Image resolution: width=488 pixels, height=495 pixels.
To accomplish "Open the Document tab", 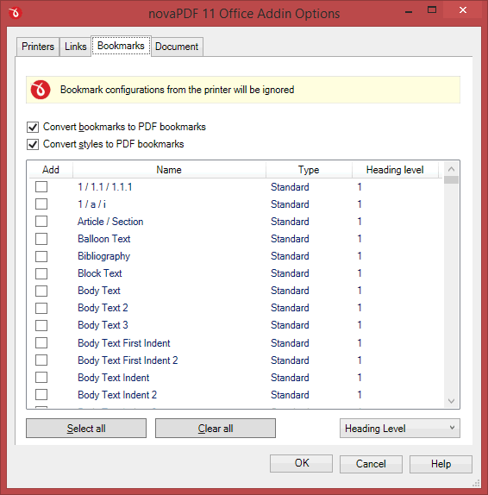I will [177, 47].
